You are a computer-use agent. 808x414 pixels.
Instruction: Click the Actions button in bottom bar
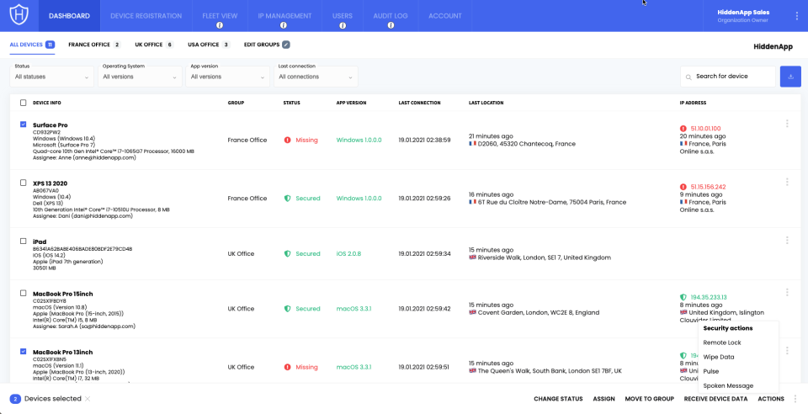pos(771,399)
